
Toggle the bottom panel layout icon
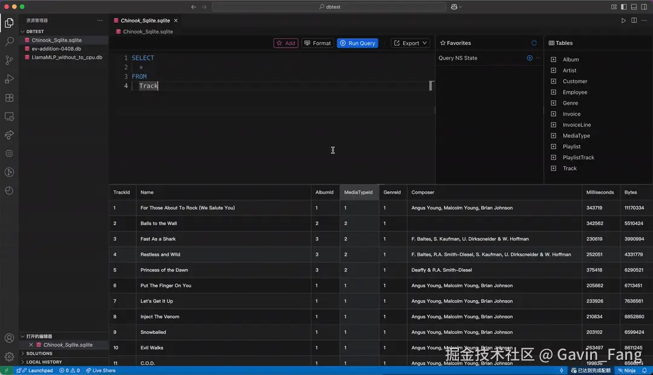coord(634,7)
